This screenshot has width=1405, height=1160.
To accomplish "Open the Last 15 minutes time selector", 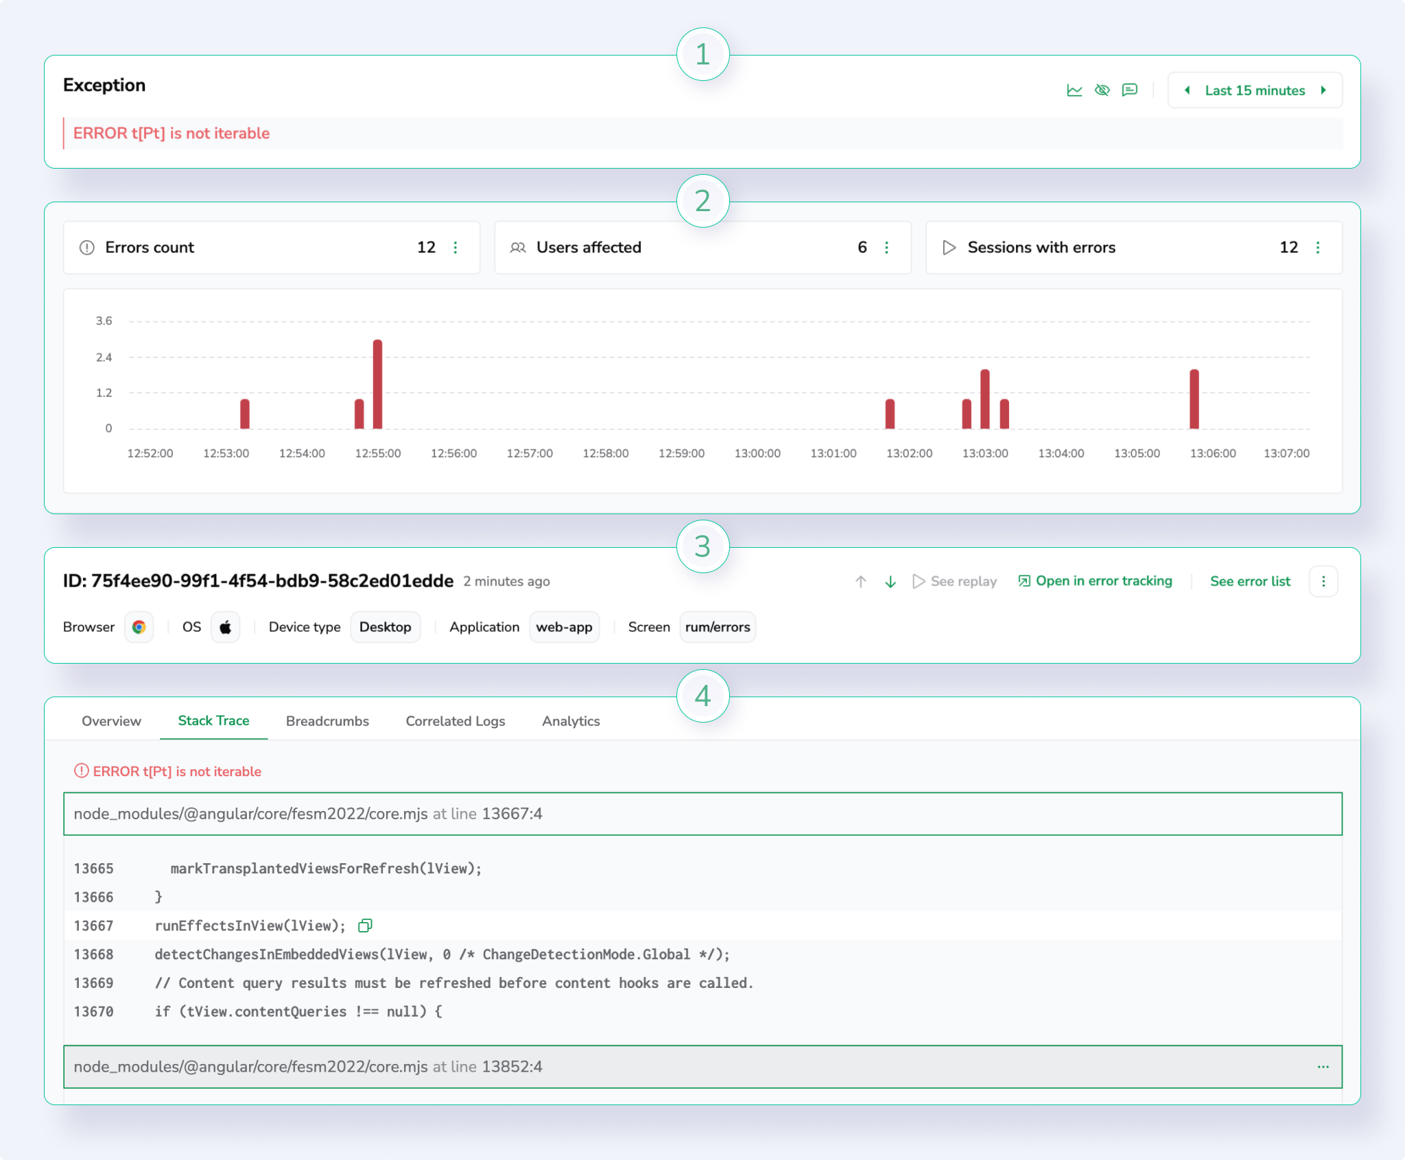I will point(1255,90).
